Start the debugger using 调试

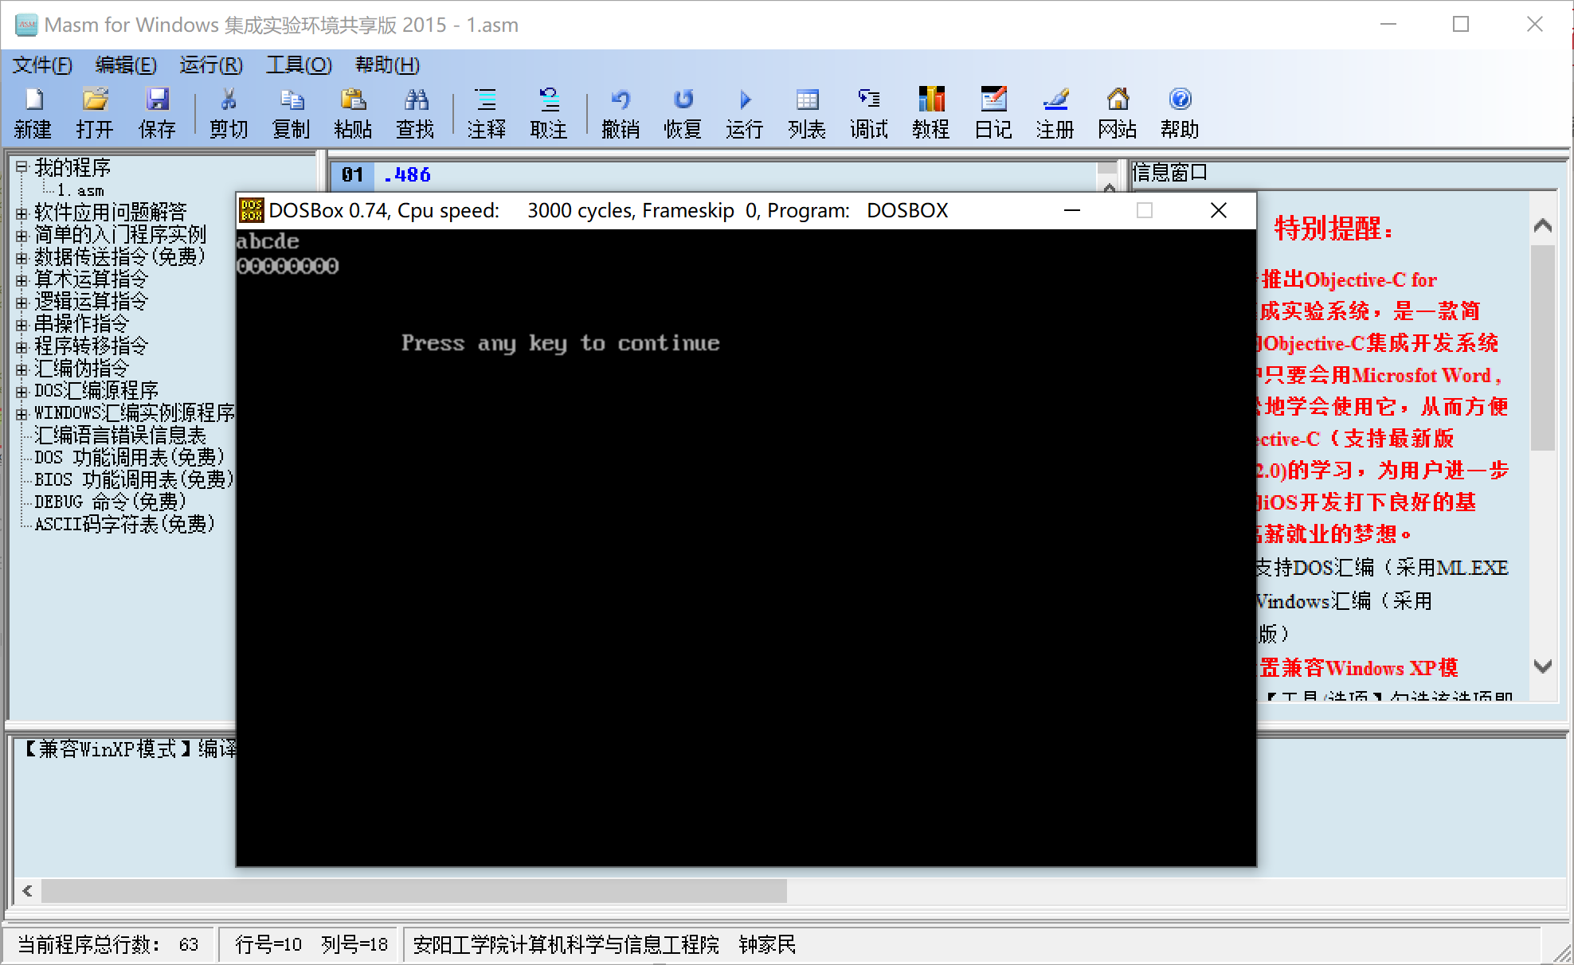pyautogui.click(x=868, y=111)
